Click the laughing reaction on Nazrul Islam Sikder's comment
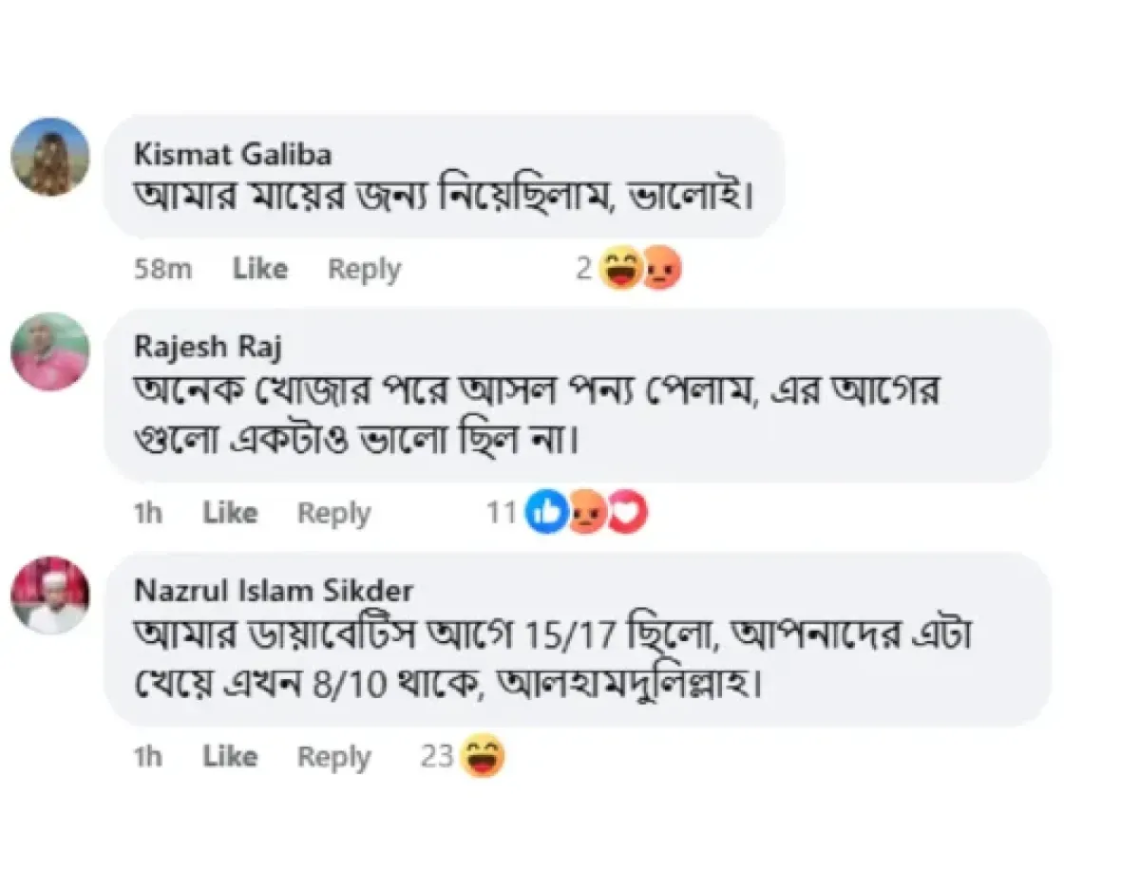The height and width of the screenshot is (890, 1140). coord(482,757)
